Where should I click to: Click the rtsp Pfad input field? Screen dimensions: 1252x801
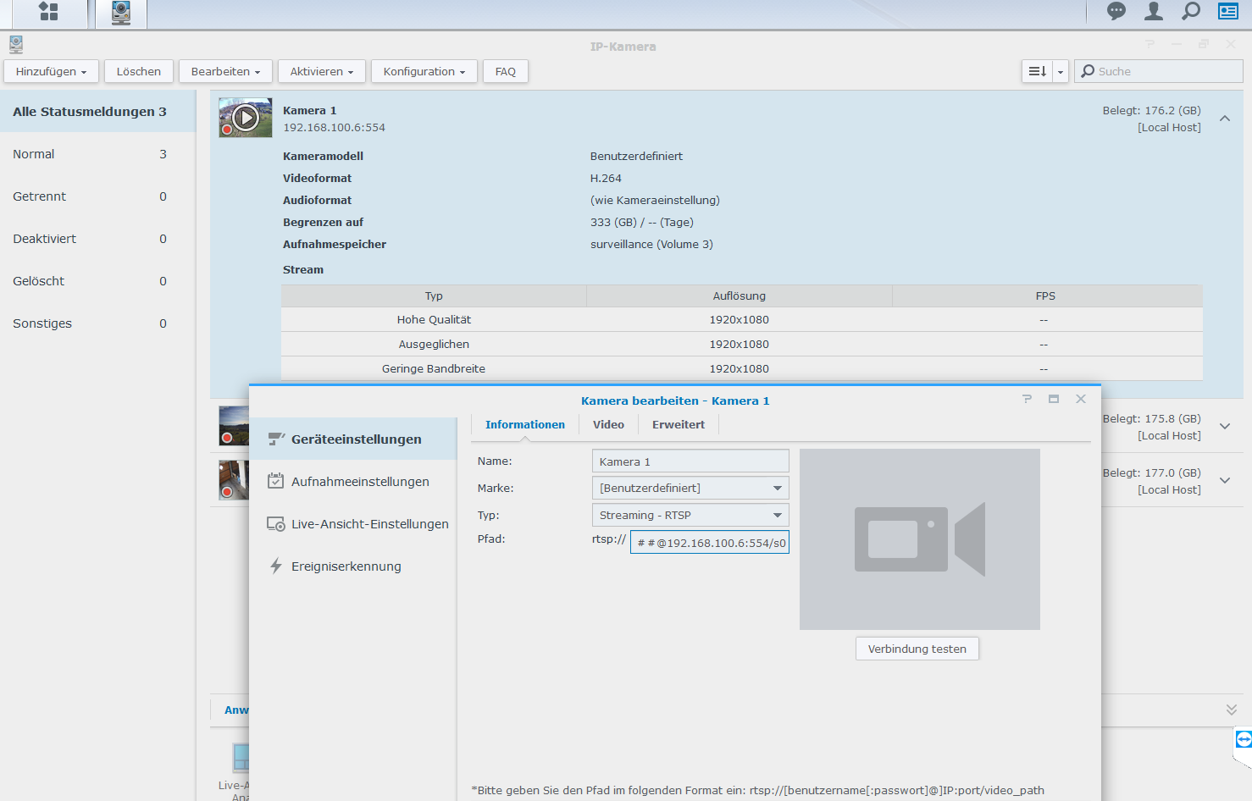tap(710, 543)
